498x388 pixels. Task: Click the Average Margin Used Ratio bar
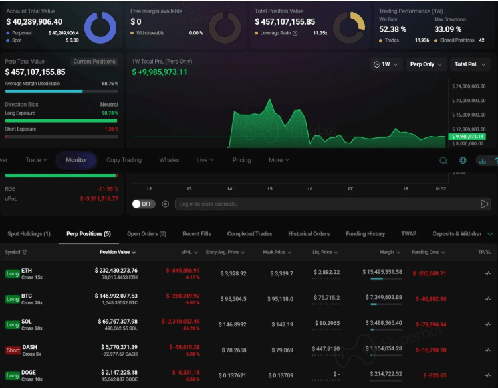62,92
